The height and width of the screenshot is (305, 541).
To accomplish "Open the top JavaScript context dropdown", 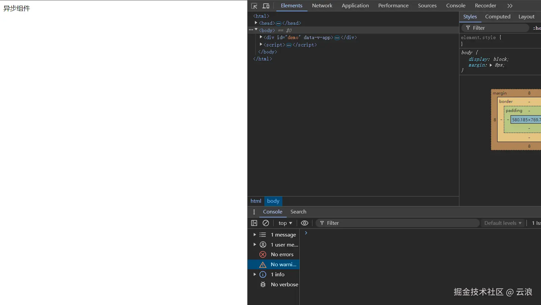I will click(285, 223).
